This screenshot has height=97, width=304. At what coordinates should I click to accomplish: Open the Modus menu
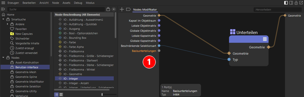tap(90, 3)
